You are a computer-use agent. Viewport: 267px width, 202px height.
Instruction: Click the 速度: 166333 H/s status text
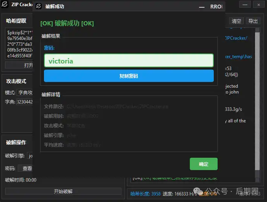click(180, 194)
